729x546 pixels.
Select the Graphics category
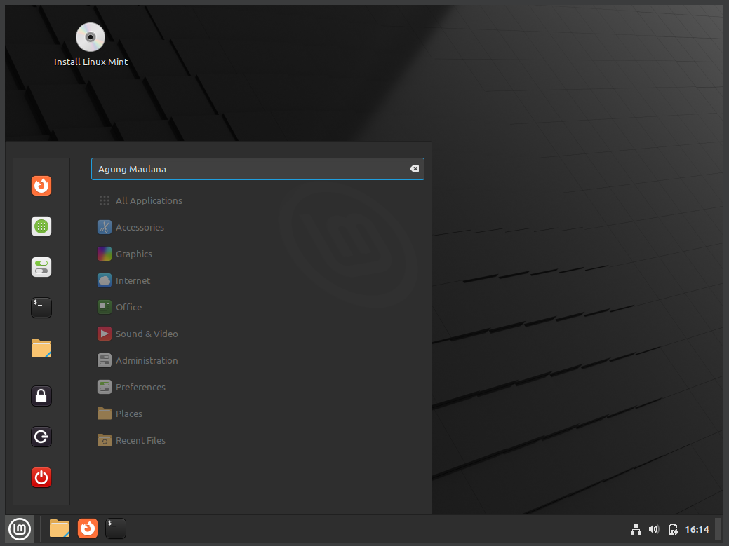point(133,254)
